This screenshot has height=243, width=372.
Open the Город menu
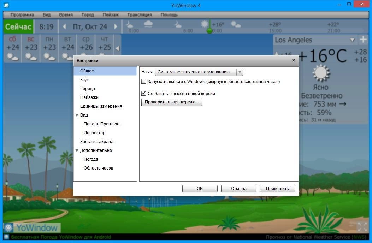[x=88, y=15]
